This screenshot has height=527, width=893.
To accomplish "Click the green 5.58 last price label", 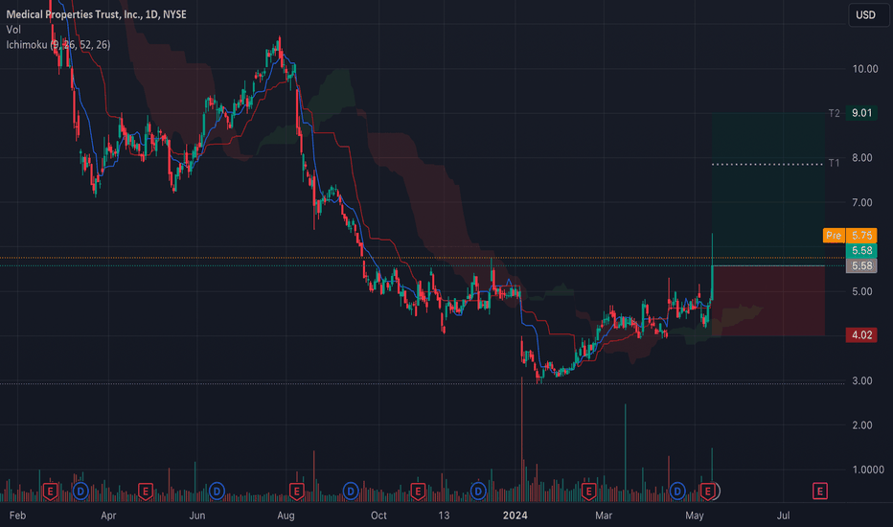I will [861, 251].
